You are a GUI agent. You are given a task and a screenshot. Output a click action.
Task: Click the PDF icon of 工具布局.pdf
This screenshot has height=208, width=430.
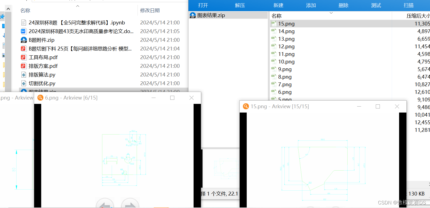point(24,57)
